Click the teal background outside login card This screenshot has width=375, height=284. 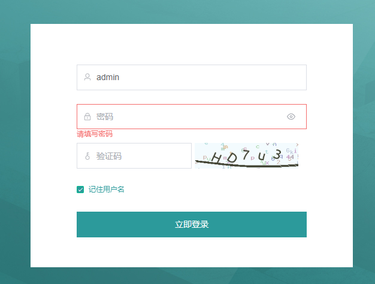[15, 143]
